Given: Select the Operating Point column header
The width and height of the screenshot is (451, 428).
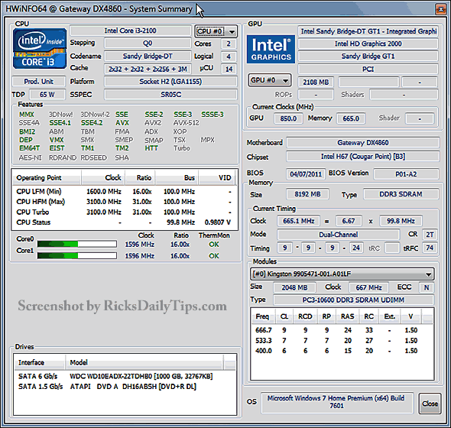Looking at the screenshot, I should [x=47, y=178].
